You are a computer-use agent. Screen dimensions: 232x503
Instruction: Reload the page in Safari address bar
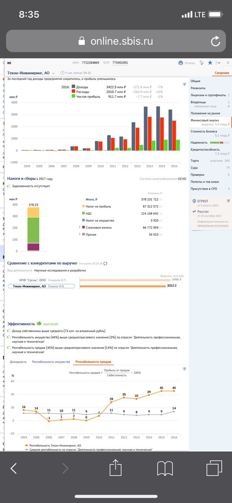pos(216,41)
